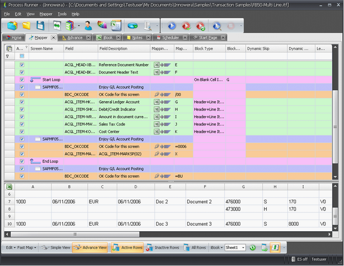
Task: Click the color palette icon in toolbar
Action: (x=102, y=25)
